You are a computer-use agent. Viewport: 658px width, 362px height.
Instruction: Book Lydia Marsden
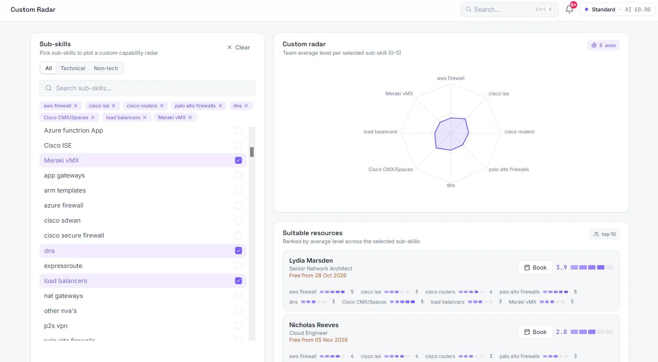click(535, 268)
